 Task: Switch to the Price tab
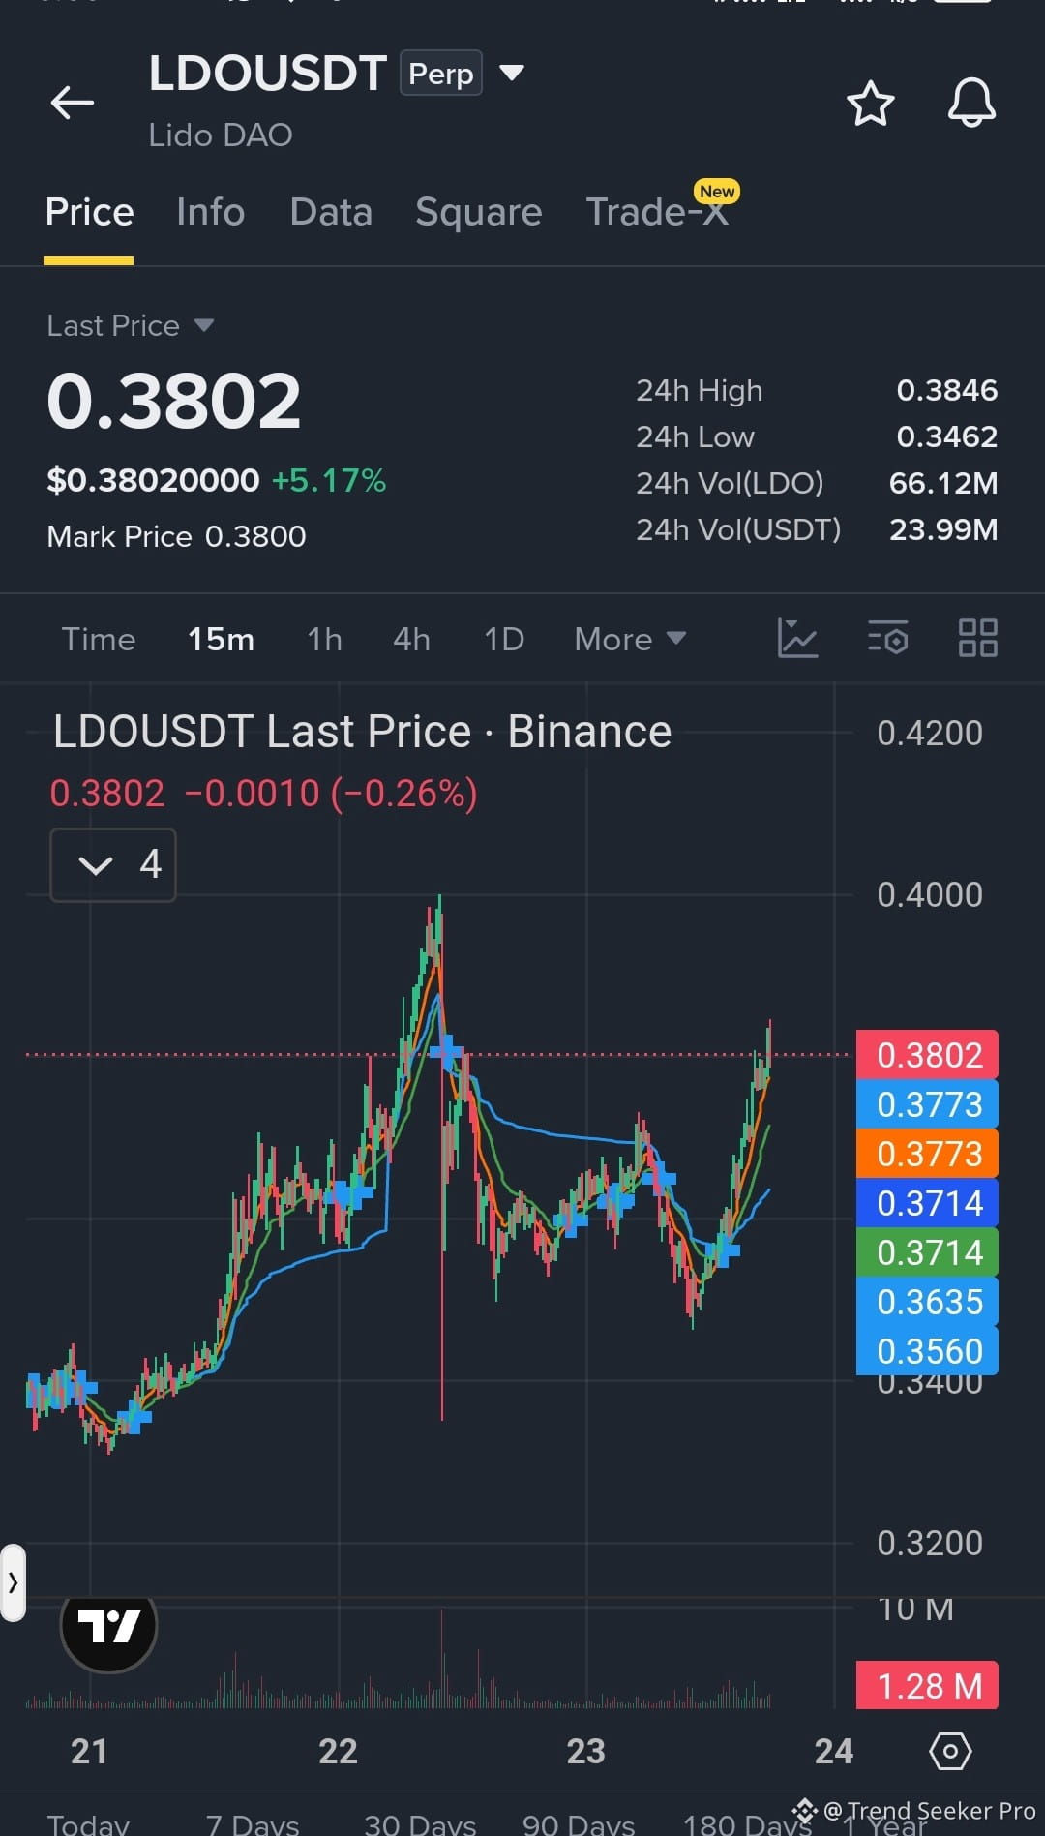coord(89,212)
